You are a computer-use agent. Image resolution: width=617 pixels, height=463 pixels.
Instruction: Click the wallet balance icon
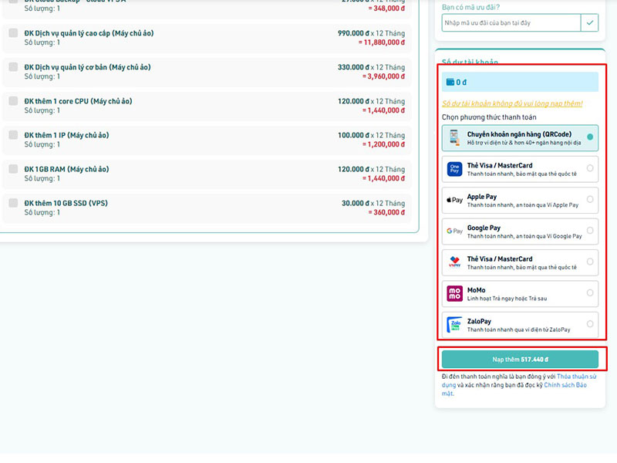click(450, 82)
